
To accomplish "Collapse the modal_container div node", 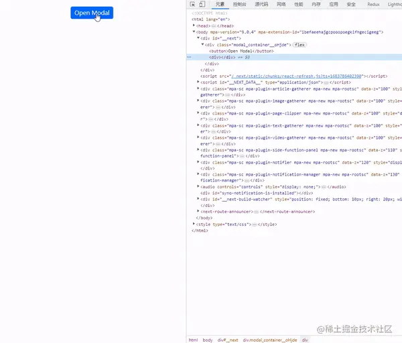I will (x=202, y=44).
